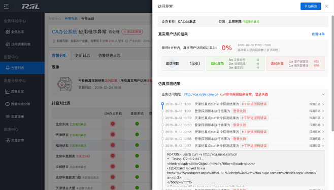
Task: Collapse 探测日志 for 10:57 curl entry
Action: pos(317,146)
